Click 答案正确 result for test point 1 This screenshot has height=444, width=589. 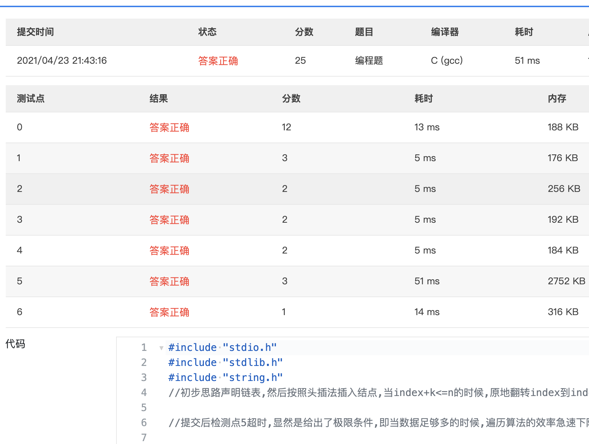[169, 158]
